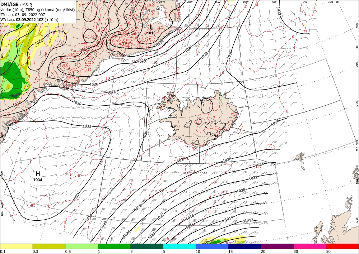Click the 1016 value beneath the L symbol
359x254 pixels.
[151, 33]
